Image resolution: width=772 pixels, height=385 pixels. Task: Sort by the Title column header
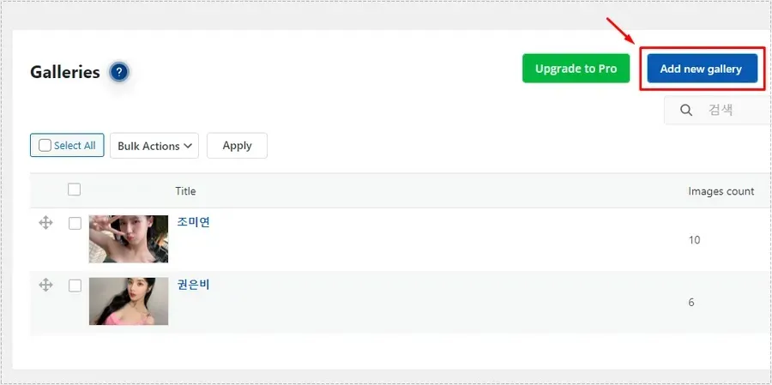coord(185,191)
